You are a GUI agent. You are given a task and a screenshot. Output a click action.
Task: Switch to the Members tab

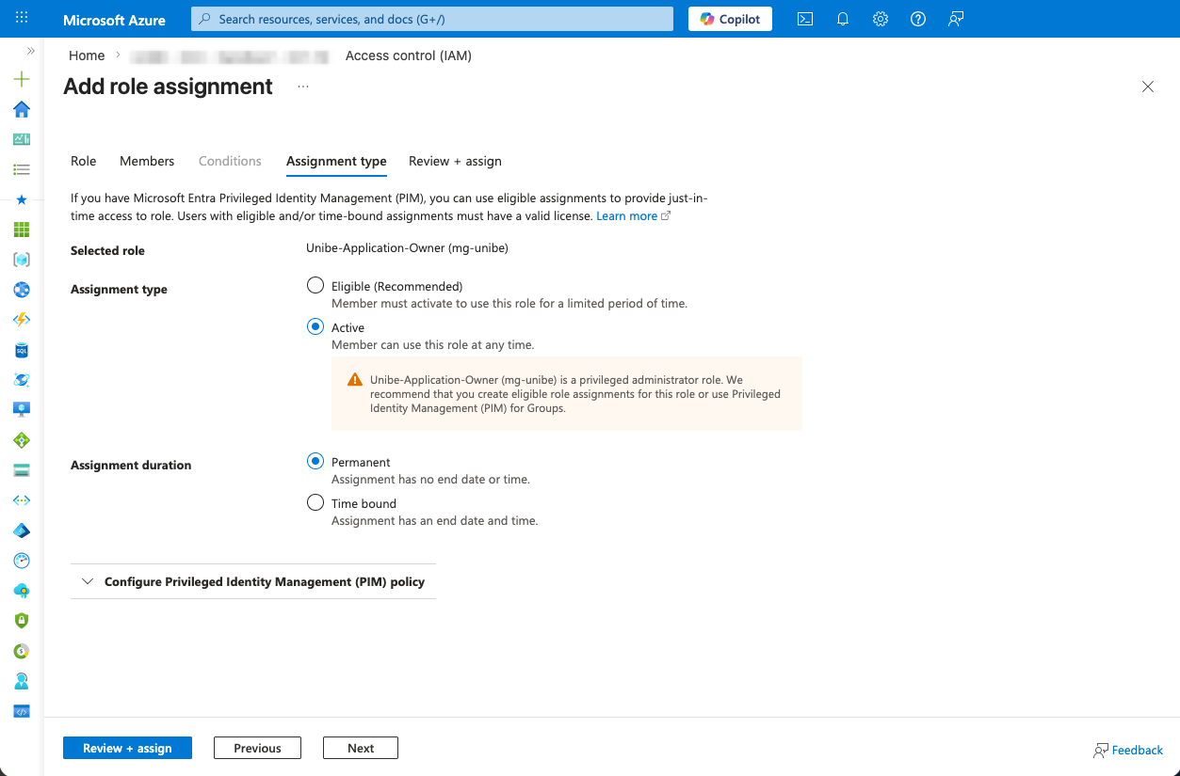pos(147,161)
